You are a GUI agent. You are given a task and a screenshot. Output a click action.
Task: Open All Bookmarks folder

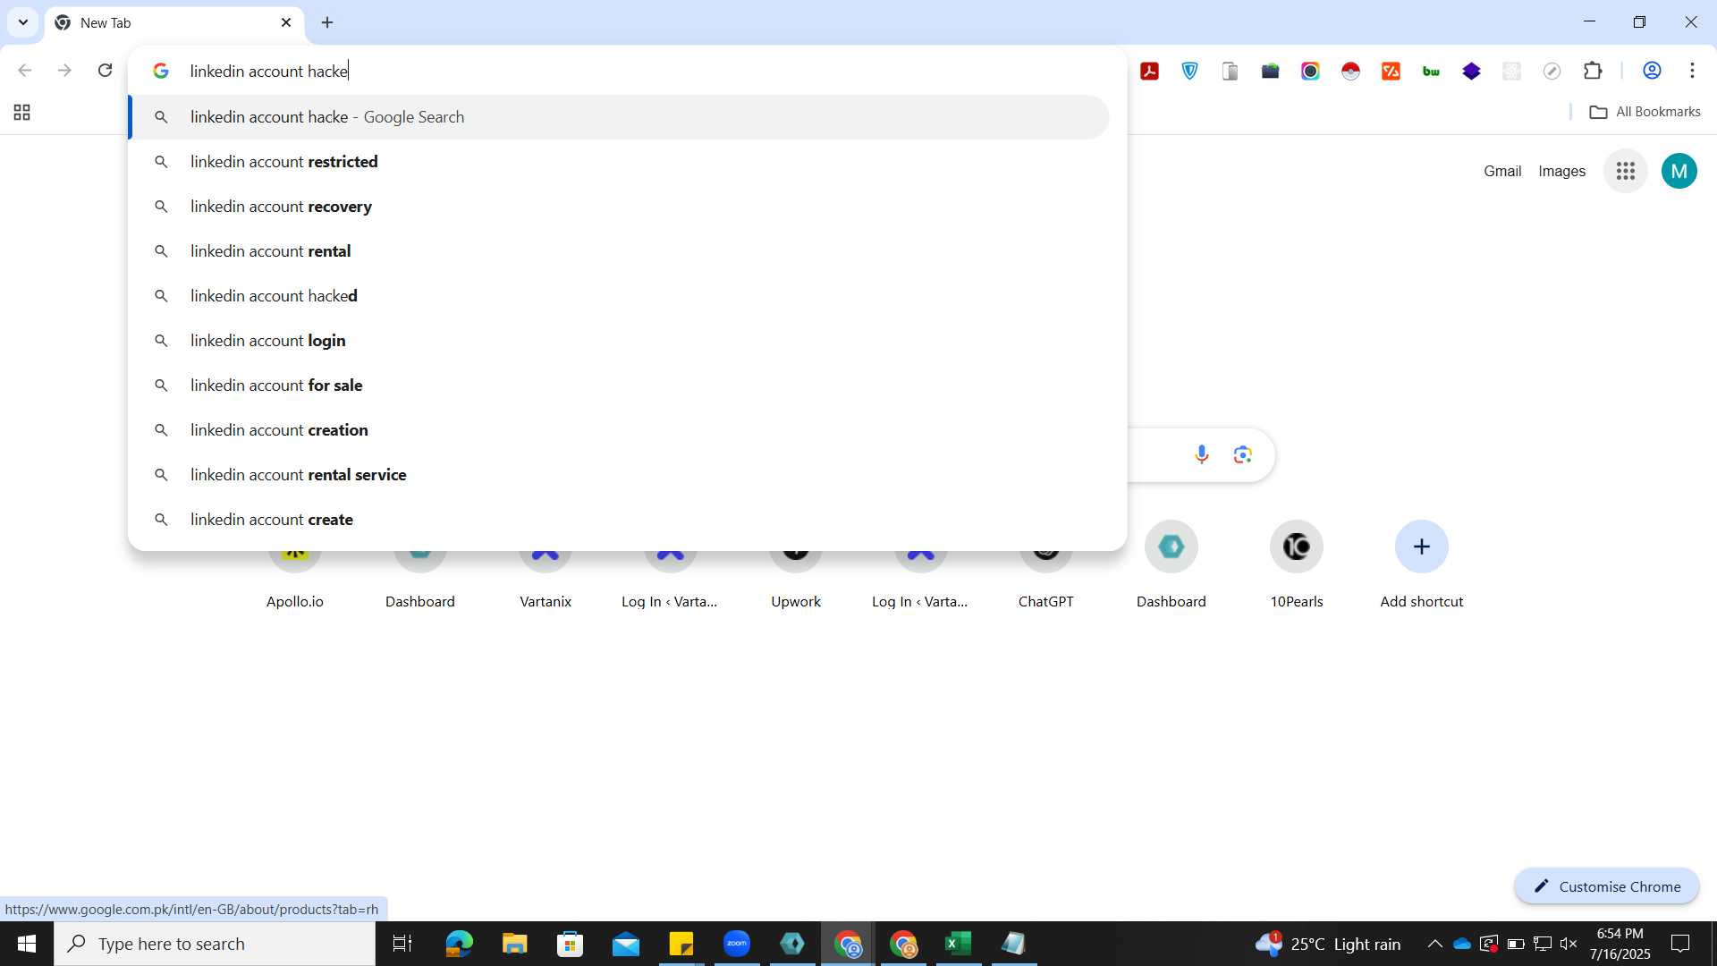(x=1645, y=112)
